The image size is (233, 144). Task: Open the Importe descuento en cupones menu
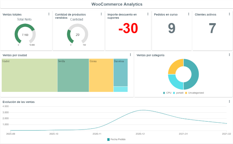148,14
